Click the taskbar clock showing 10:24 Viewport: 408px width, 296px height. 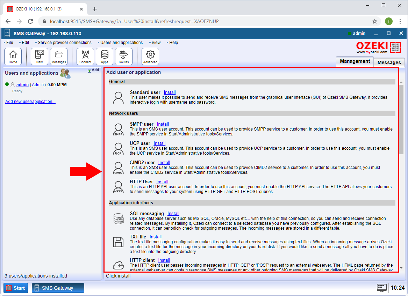click(x=398, y=288)
